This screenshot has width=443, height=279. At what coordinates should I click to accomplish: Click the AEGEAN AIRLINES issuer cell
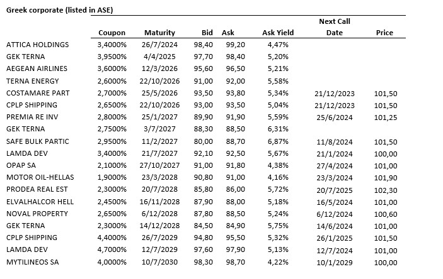36,69
